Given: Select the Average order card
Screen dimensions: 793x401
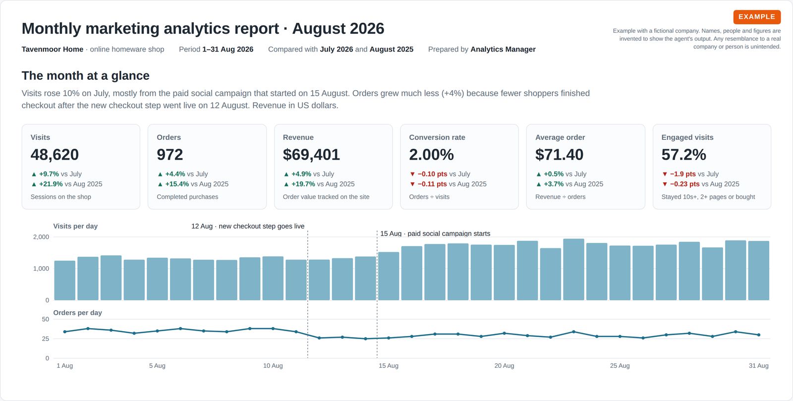Looking at the screenshot, I should coord(585,167).
